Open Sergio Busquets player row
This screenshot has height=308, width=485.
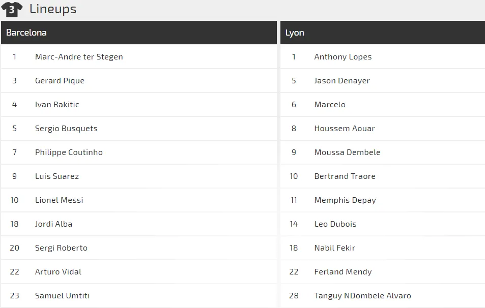[66, 129]
